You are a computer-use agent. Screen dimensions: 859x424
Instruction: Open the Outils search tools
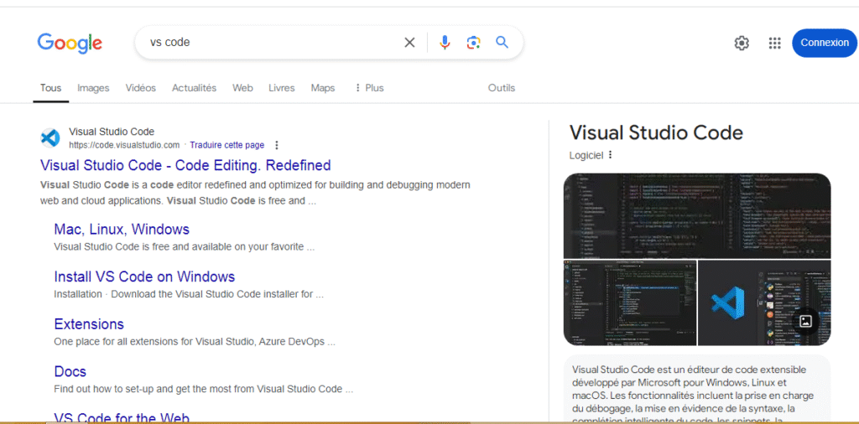point(502,88)
